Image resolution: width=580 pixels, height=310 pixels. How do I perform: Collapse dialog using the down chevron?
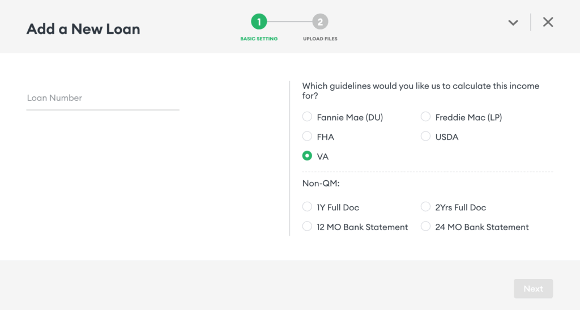click(x=513, y=23)
